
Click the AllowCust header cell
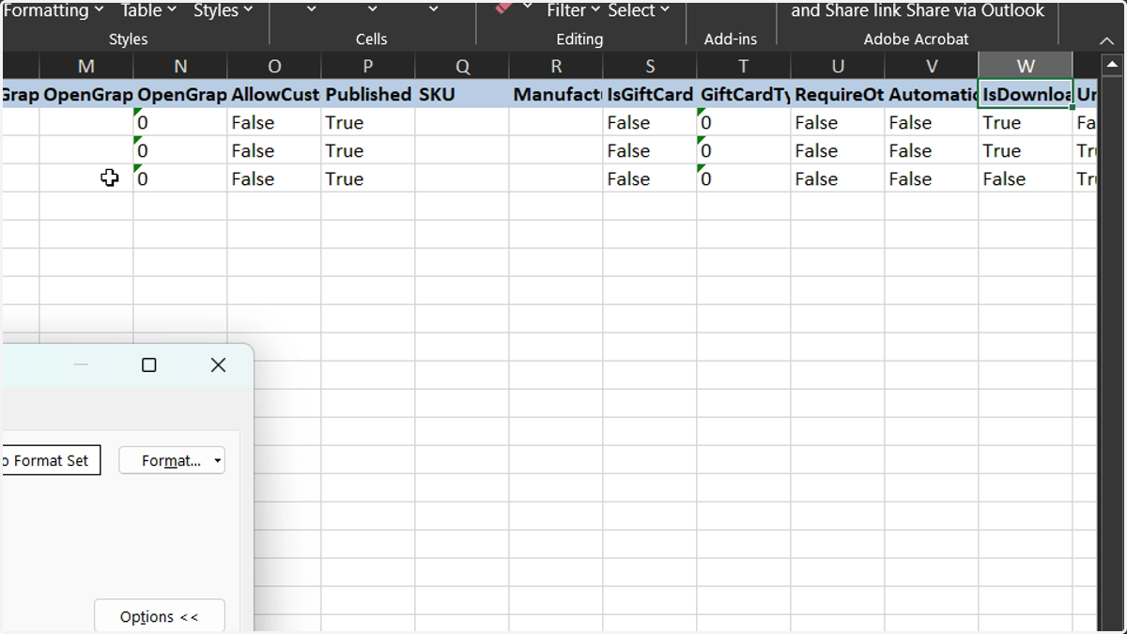[274, 95]
